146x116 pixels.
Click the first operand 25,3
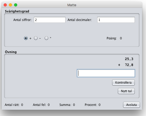pos(129,59)
